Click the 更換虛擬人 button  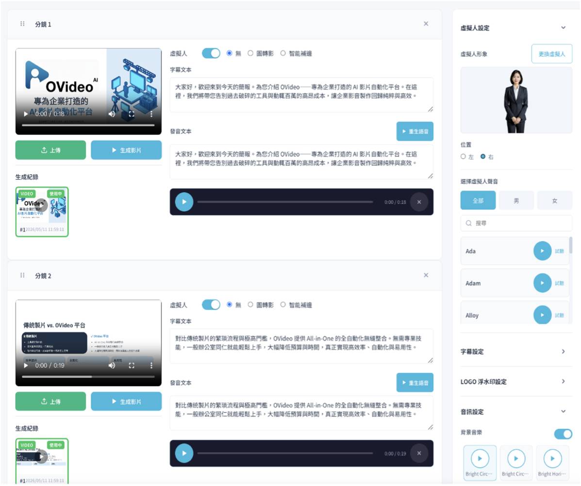coord(552,54)
